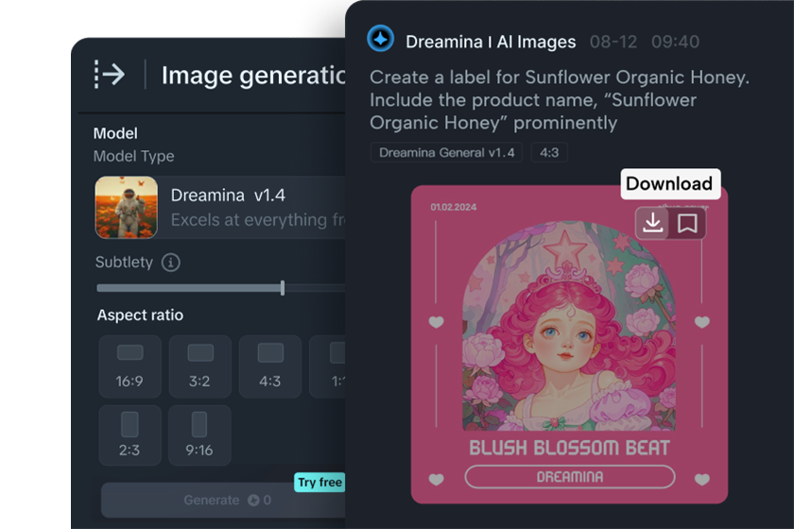Image resolution: width=794 pixels, height=529 pixels.
Task: Click the Dreamina General v1.4 tag
Action: coord(446,152)
